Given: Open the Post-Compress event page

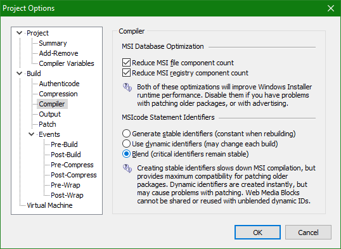Looking at the screenshot, I should coord(74,175).
